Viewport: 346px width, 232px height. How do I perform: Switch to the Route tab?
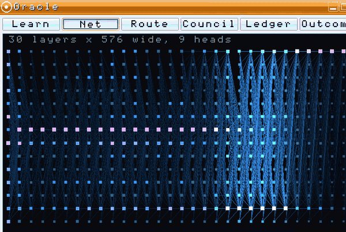click(150, 24)
